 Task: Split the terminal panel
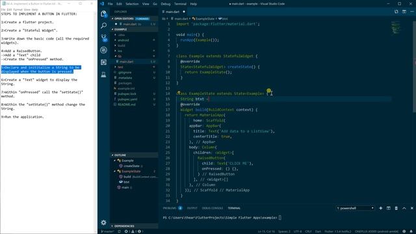(x=389, y=208)
